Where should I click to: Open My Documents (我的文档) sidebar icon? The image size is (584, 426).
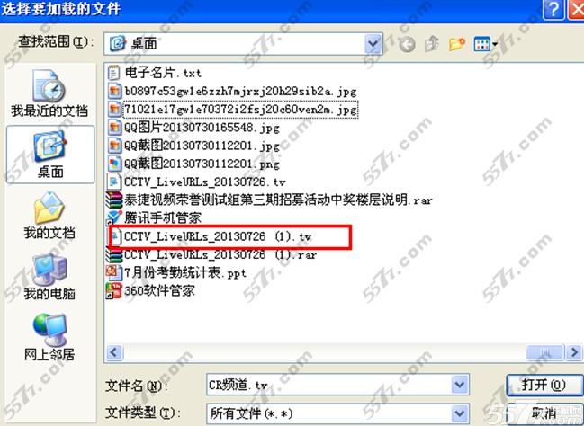coord(49,216)
